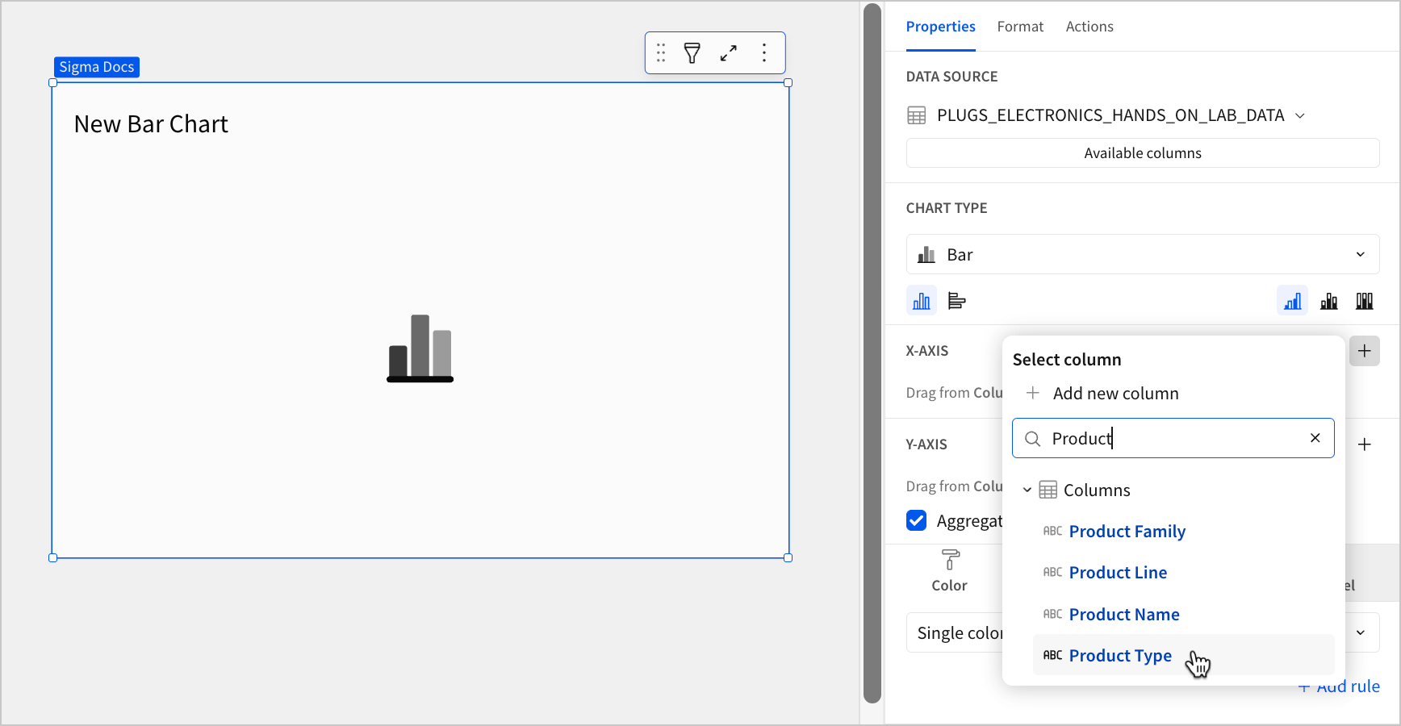Screen dimensions: 1401x726
Task: Expand the PLUGS_ELECTRONICS_HANDS_ON_LAB_DATA source dropdown
Action: [1300, 115]
